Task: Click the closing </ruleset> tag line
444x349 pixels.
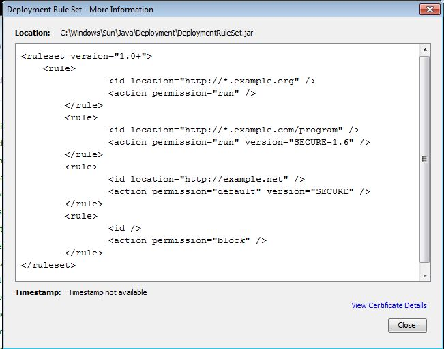Action: point(48,266)
